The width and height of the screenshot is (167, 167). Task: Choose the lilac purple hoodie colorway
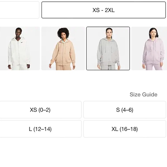point(149,48)
